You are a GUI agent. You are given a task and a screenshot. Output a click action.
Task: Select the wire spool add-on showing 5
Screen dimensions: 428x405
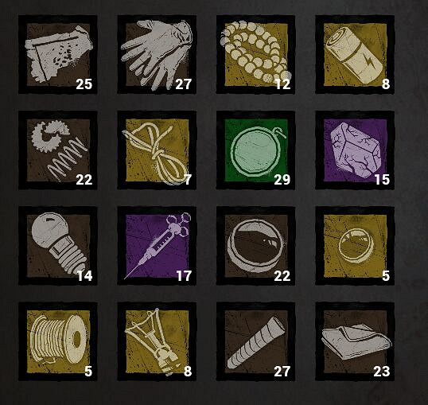[x=58, y=341]
